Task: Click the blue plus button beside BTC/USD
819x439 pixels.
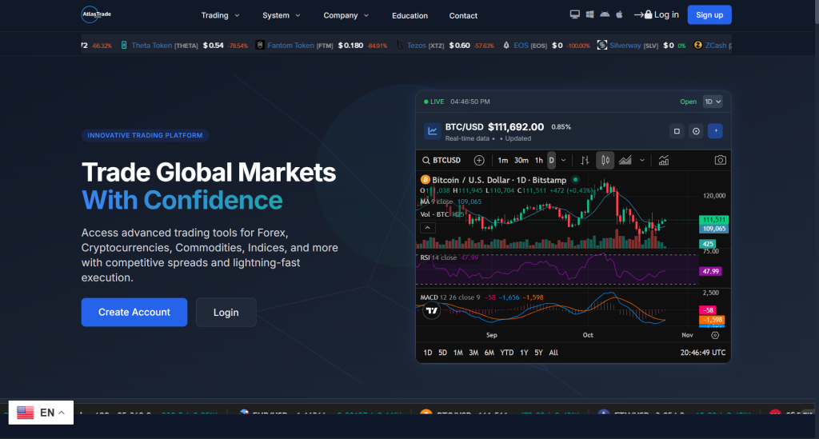Action: pyautogui.click(x=716, y=131)
